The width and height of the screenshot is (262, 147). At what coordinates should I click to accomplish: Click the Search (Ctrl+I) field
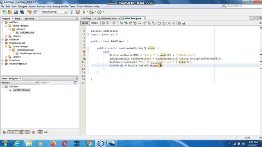click(x=244, y=7)
